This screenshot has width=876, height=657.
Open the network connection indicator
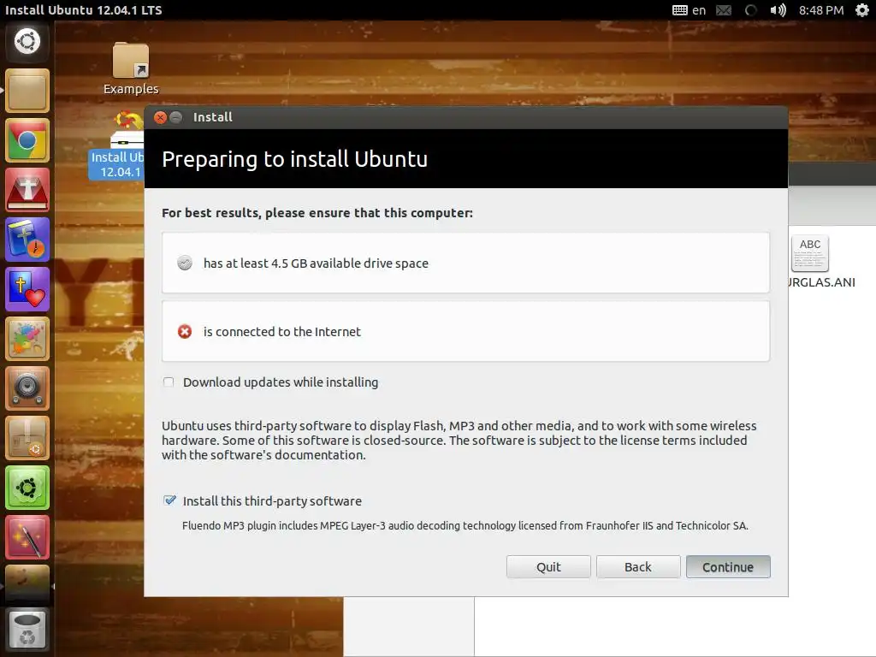pos(751,10)
